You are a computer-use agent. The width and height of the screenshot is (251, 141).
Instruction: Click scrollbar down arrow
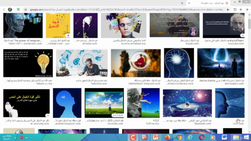(x=249, y=132)
